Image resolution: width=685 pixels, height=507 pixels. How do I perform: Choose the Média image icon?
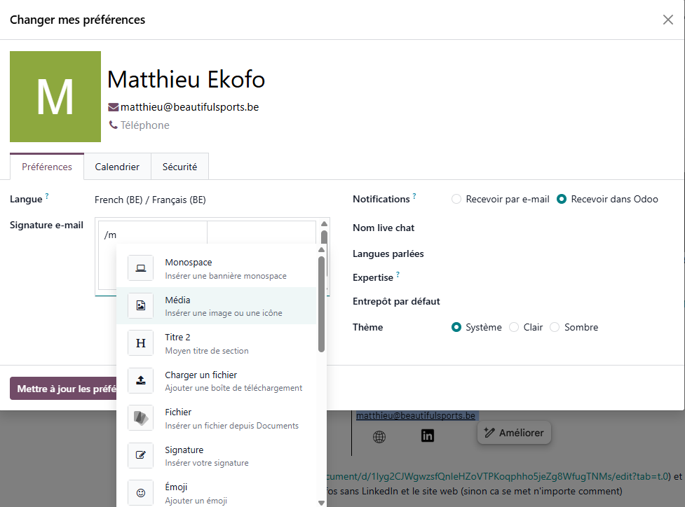click(x=140, y=306)
